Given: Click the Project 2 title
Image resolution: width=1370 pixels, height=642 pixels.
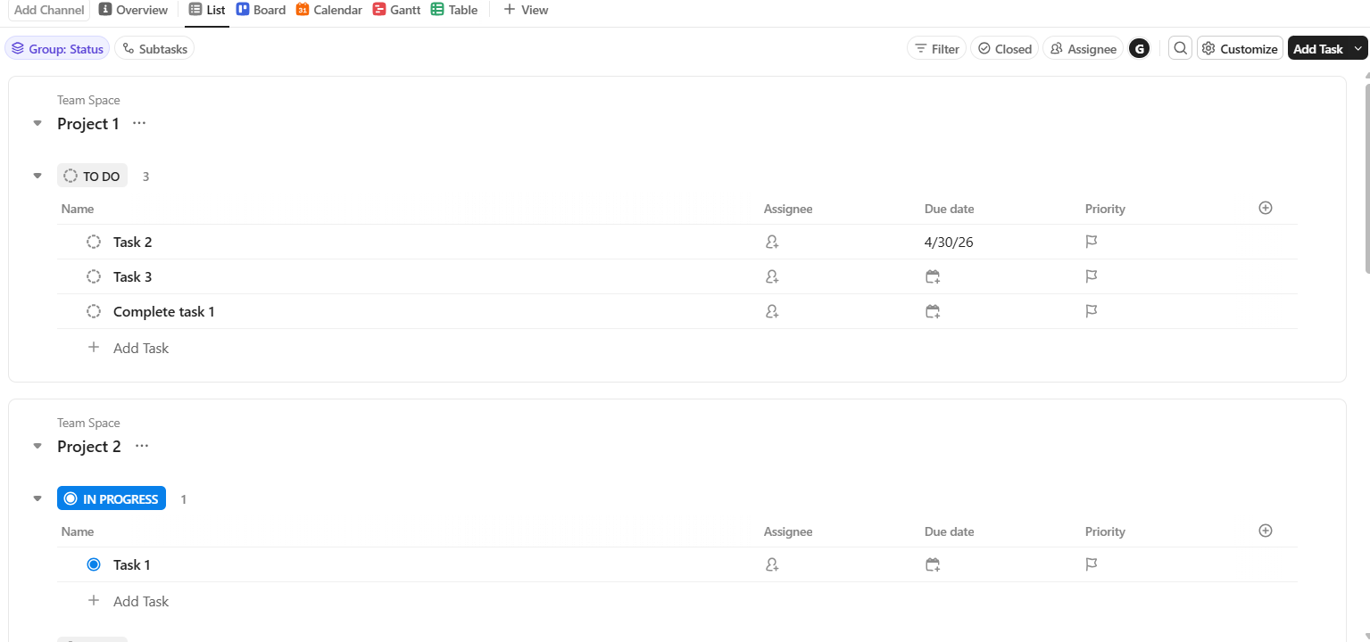Looking at the screenshot, I should (x=89, y=446).
